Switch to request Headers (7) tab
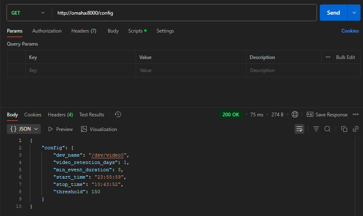The height and width of the screenshot is (216, 363). pyautogui.click(x=84, y=31)
